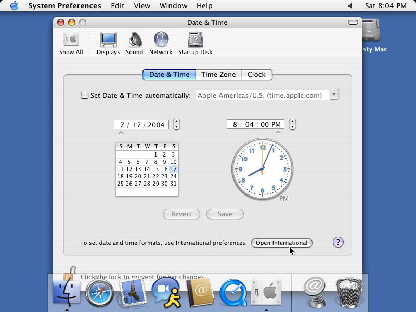Launch Safari from the Dock
Viewport: 416px width, 312px height.
[99, 292]
